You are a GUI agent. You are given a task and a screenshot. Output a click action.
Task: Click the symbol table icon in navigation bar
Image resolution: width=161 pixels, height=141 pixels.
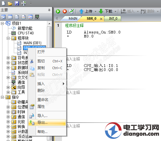(x=3, y=17)
